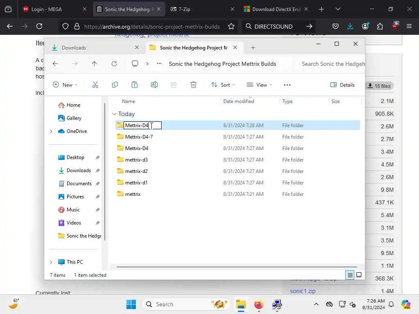The image size is (419, 314).
Task: Click the Delete trash icon
Action: coord(194,85)
